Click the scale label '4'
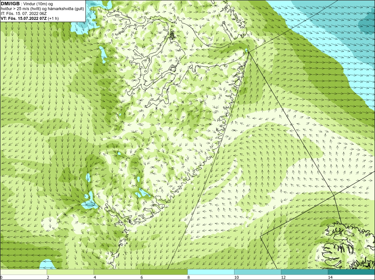375x280 pixels. (95, 277)
